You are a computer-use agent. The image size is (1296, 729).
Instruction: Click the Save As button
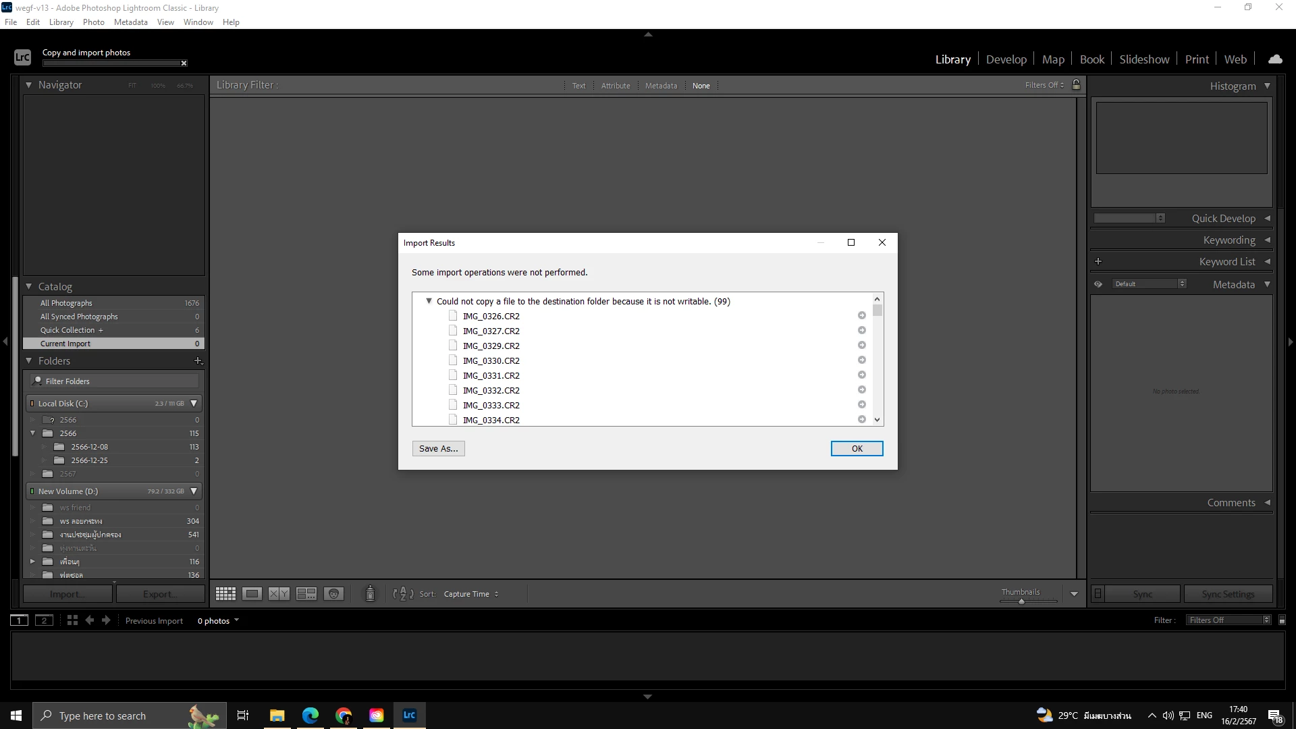[438, 449]
